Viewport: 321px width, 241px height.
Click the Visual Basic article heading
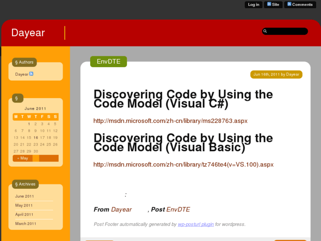[183, 142]
